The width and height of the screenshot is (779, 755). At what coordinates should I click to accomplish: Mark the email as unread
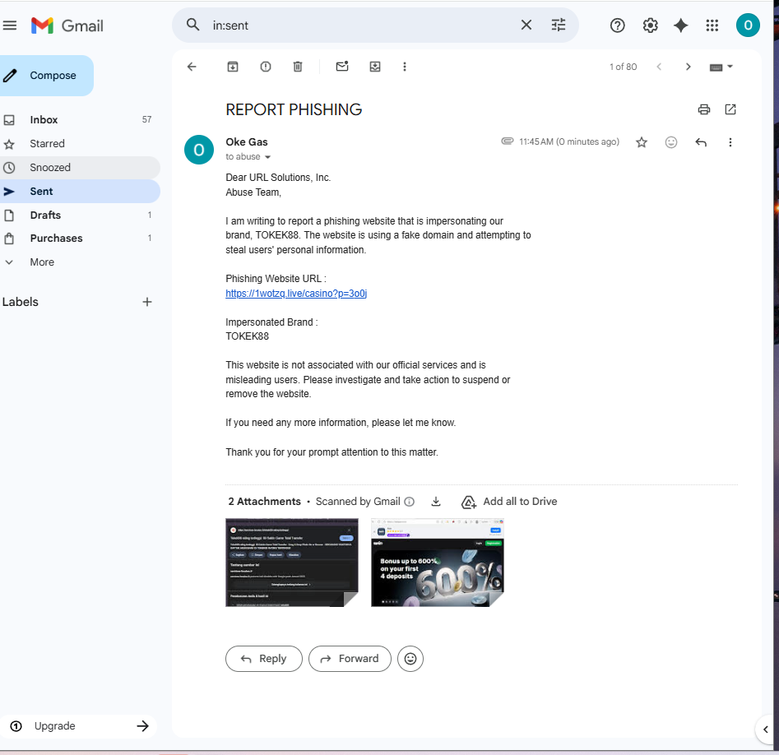pos(342,66)
